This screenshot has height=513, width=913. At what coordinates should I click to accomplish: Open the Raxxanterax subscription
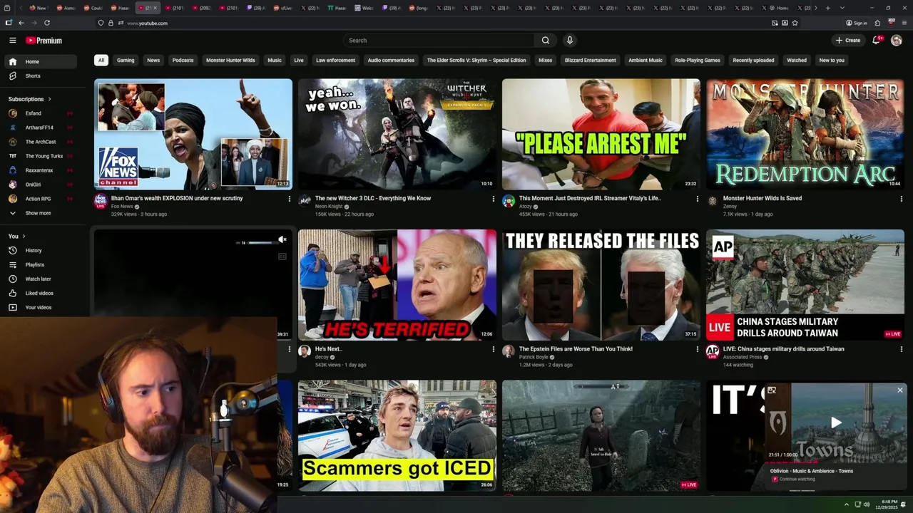coord(40,170)
